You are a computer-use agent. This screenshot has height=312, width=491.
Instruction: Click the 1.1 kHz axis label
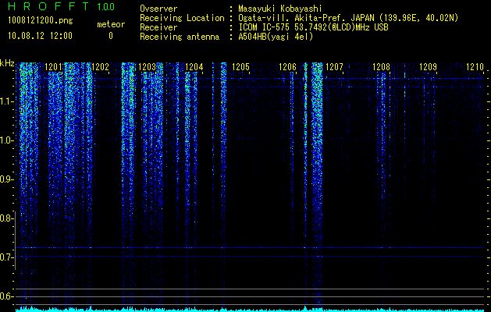(x=5, y=101)
